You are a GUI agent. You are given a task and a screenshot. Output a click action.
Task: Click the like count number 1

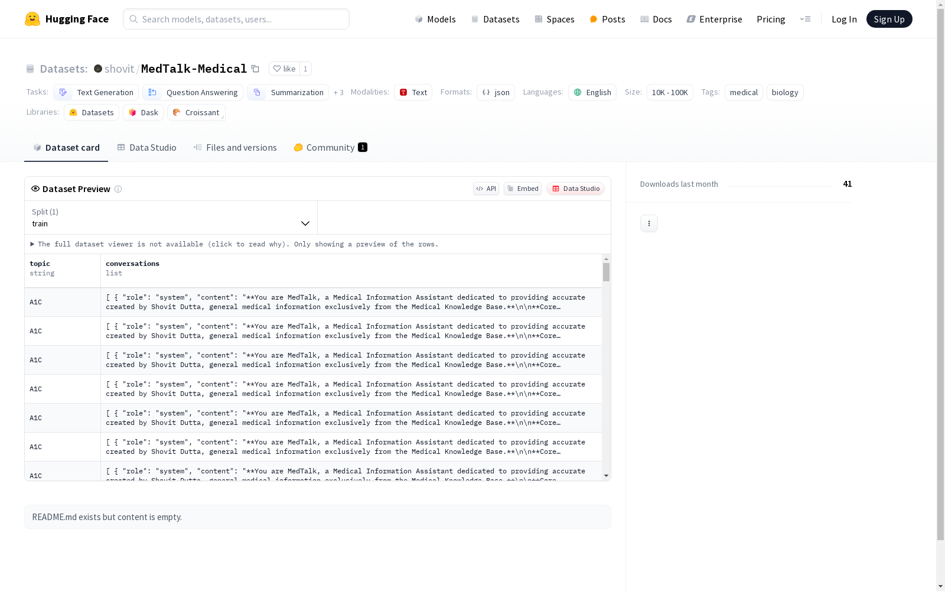click(305, 69)
